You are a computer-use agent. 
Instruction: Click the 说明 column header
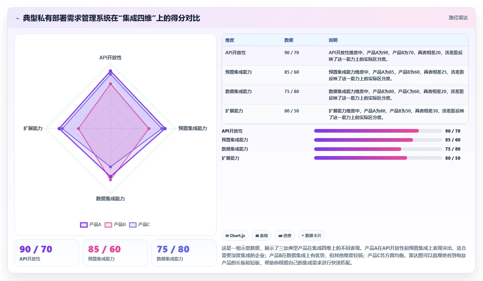pos(333,40)
